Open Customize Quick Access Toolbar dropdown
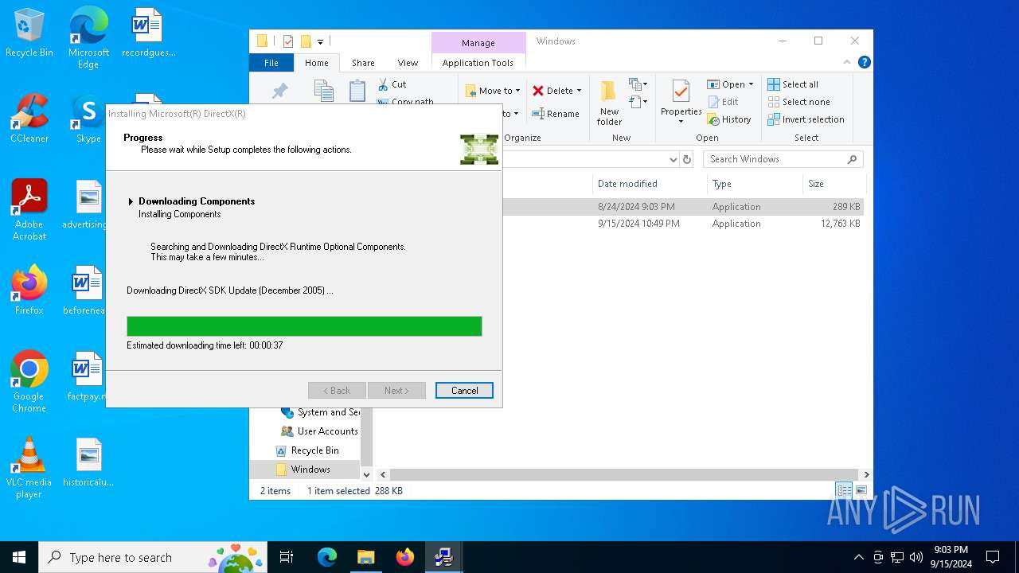 pyautogui.click(x=320, y=41)
